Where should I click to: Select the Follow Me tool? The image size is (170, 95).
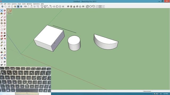coord(5,36)
